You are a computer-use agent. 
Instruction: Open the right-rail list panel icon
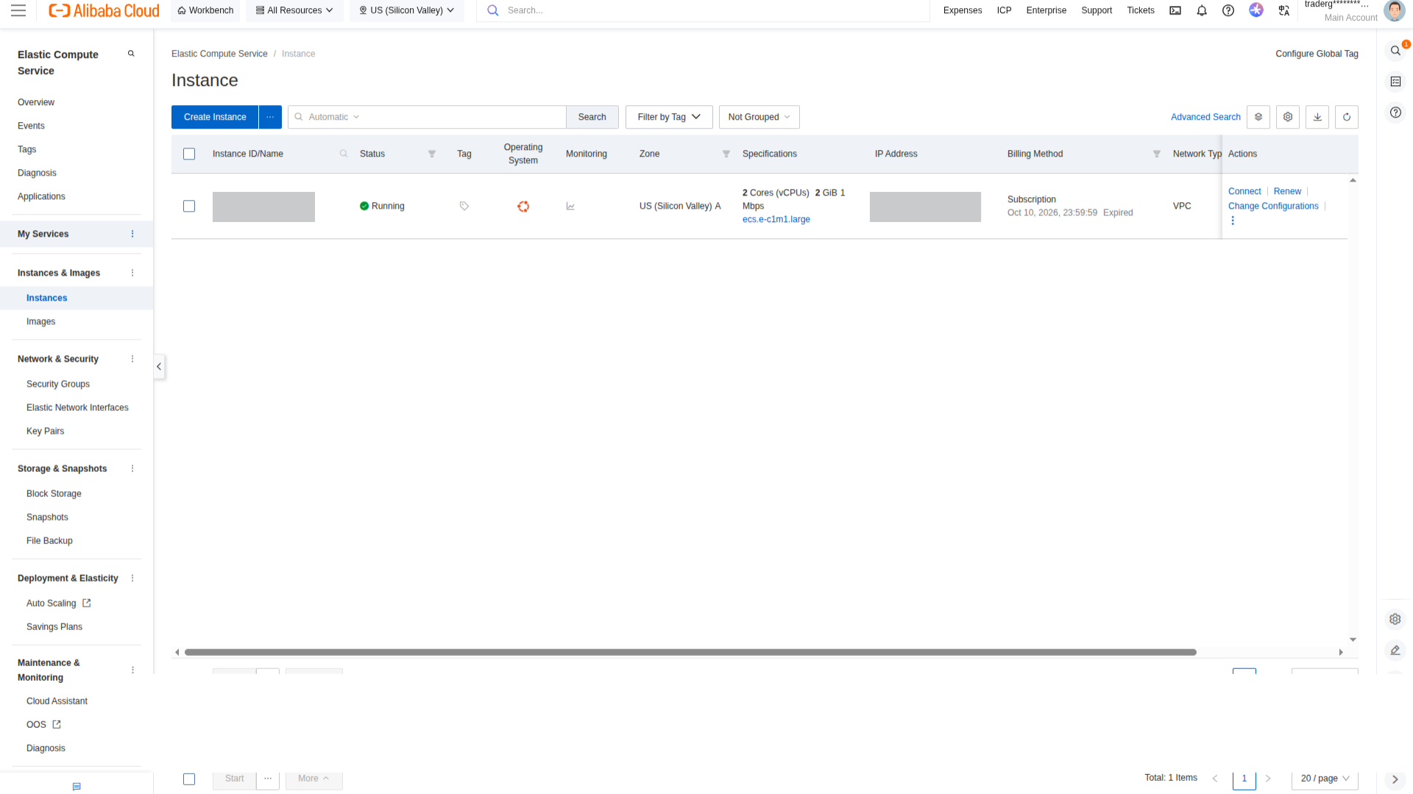[1395, 82]
